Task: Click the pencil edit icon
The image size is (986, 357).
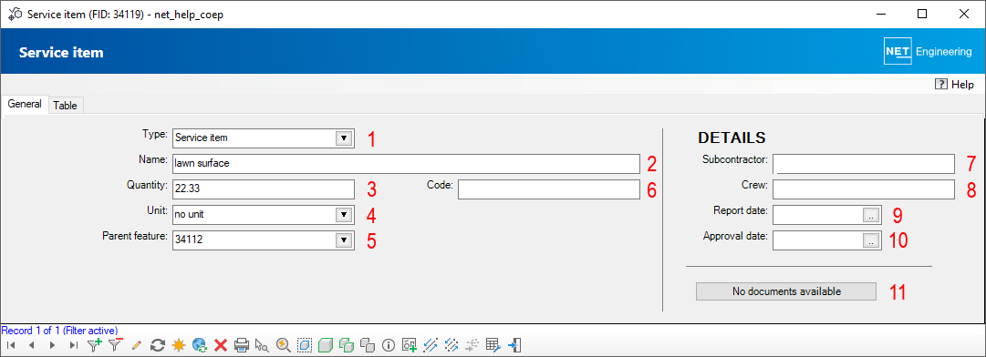Action: click(x=137, y=344)
